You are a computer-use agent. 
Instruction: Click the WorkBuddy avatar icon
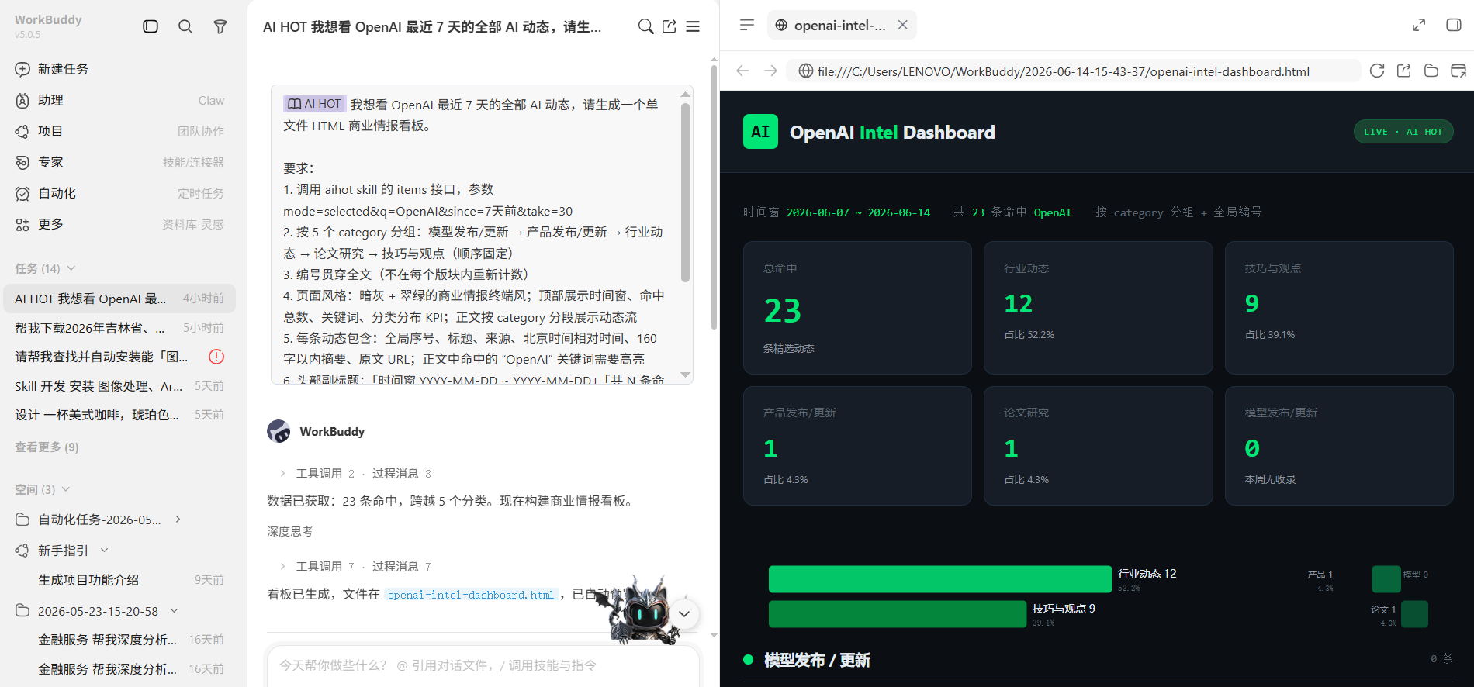pyautogui.click(x=279, y=431)
